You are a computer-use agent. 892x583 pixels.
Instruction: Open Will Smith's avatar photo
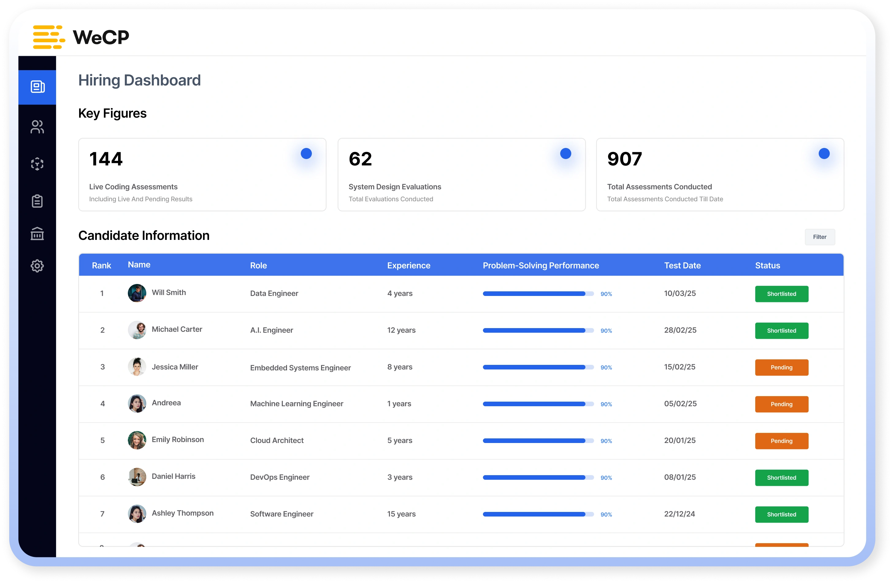[137, 293]
